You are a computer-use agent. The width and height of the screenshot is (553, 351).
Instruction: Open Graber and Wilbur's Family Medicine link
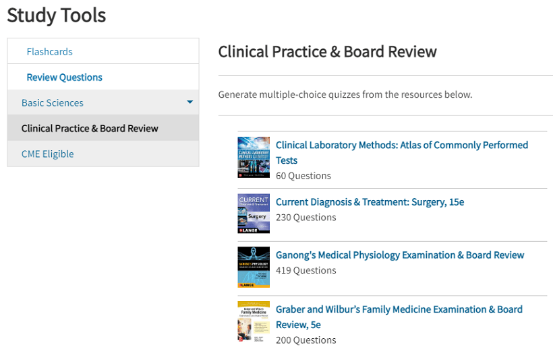(x=399, y=317)
